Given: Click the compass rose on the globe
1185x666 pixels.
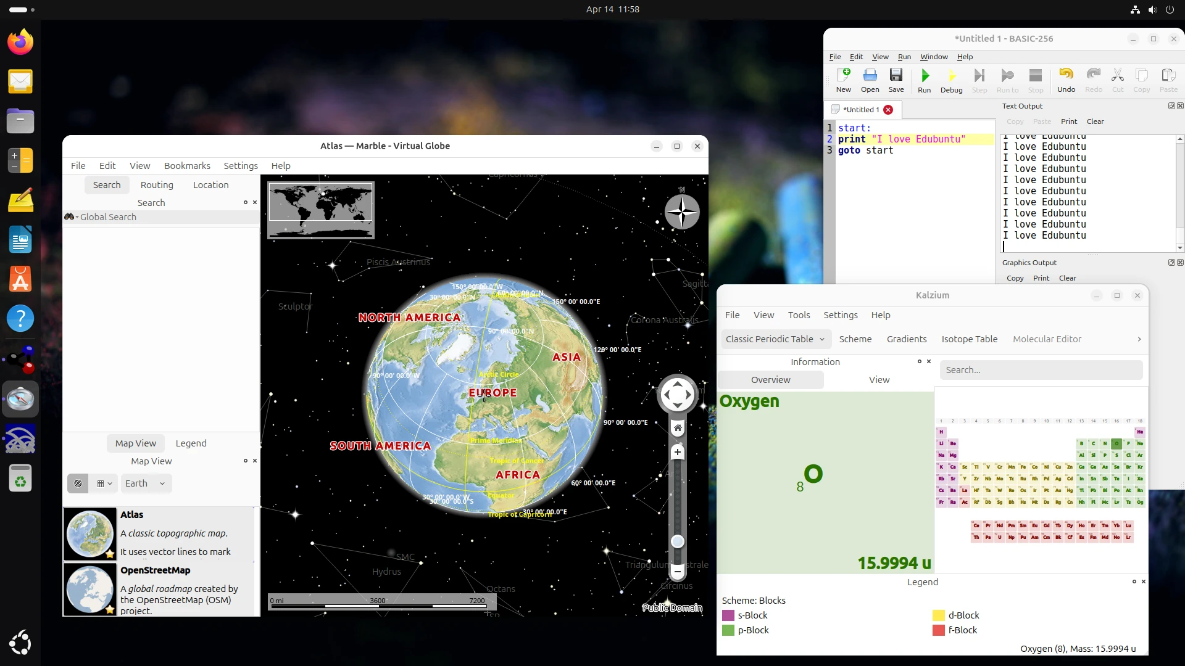Looking at the screenshot, I should 682,212.
